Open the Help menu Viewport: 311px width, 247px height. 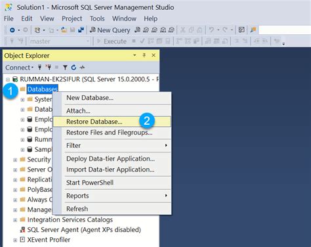pos(151,18)
